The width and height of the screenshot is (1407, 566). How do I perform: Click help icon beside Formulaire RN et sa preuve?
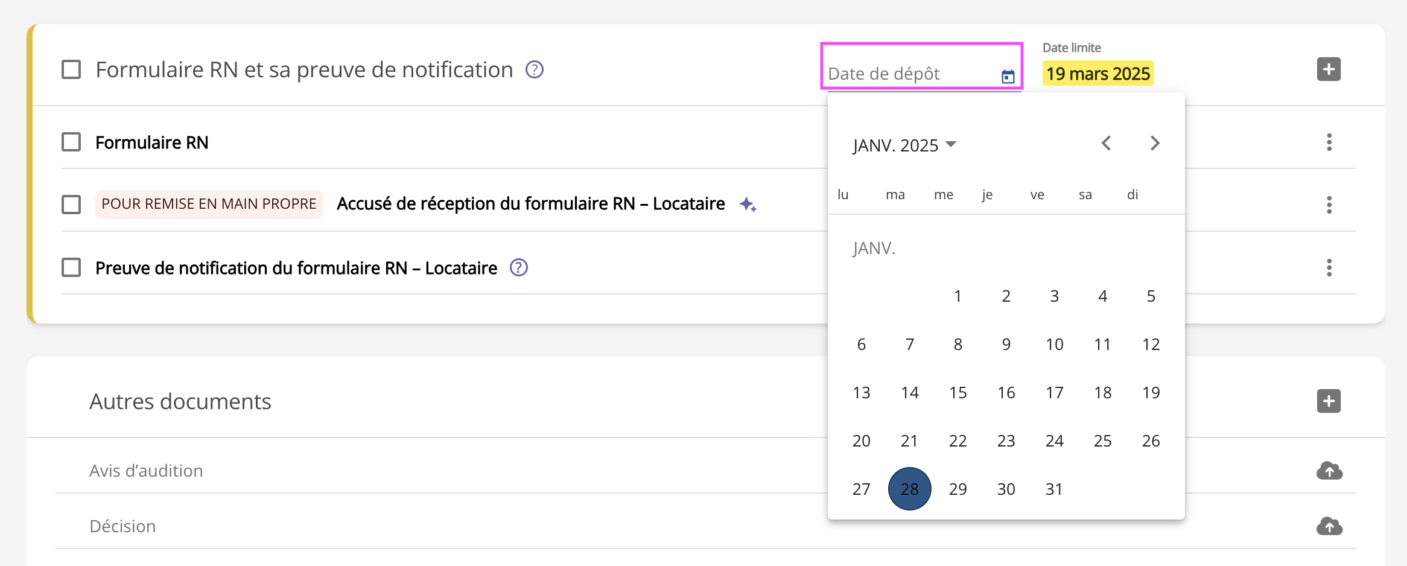click(x=534, y=70)
